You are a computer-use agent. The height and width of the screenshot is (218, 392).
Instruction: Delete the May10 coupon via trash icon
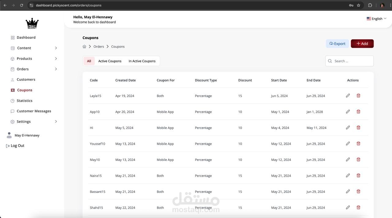[358, 159]
